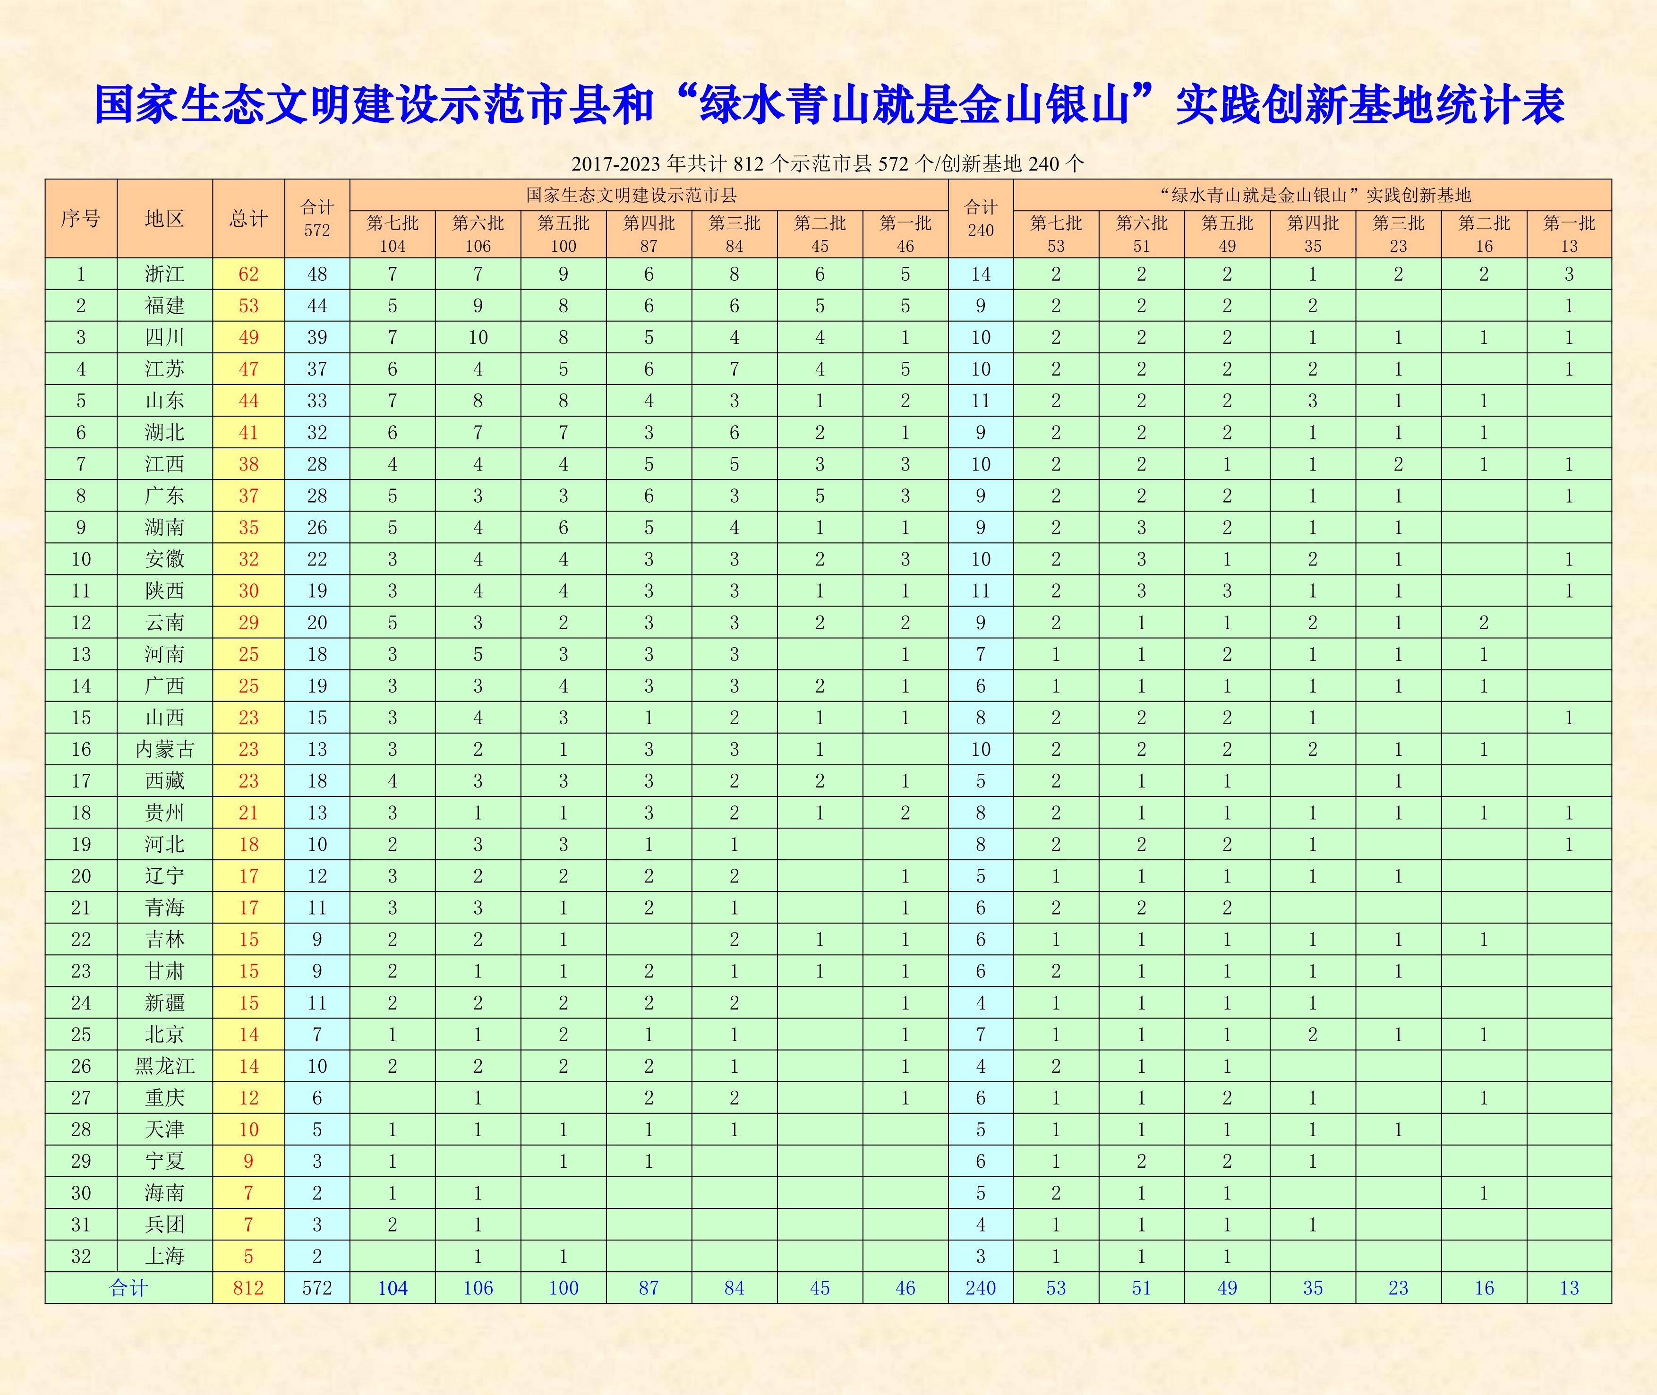
Task: Click the 2017-2023 subtitle summary line
Action: (828, 164)
